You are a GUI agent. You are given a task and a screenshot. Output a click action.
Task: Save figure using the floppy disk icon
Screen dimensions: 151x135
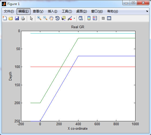(x=17, y=18)
